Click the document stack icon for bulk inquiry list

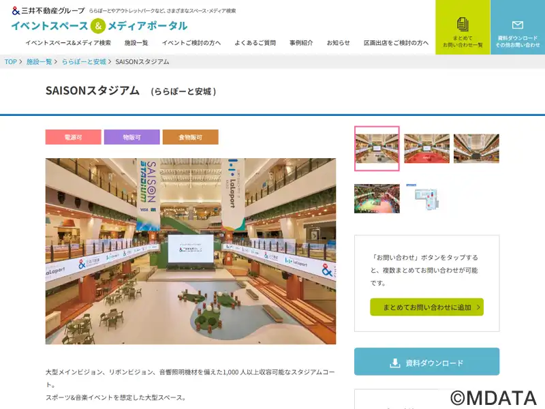click(x=463, y=25)
